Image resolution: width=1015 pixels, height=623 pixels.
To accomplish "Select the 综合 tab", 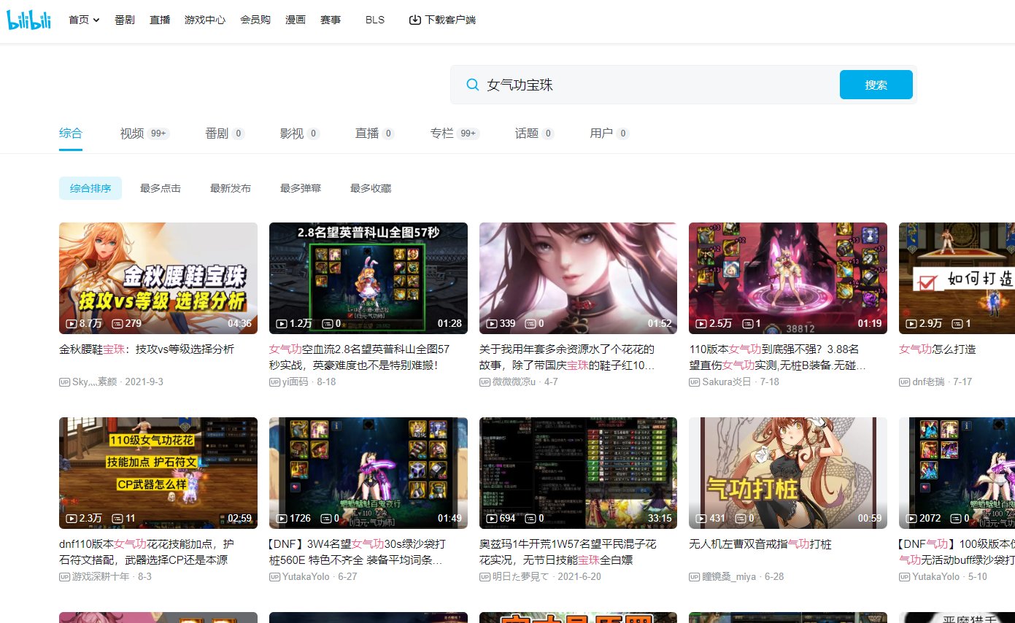I will tap(71, 133).
